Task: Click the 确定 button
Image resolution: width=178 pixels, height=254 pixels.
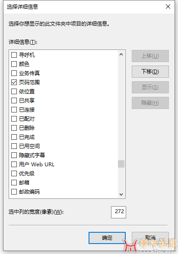Action: 107,238
